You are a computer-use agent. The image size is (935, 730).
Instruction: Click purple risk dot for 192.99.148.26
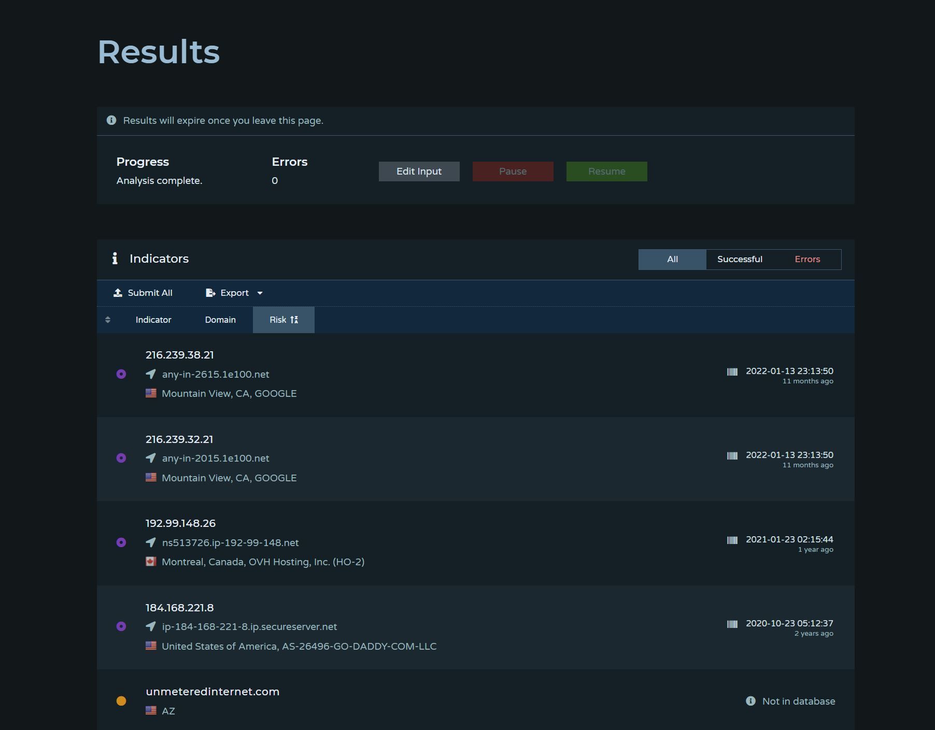coord(121,542)
